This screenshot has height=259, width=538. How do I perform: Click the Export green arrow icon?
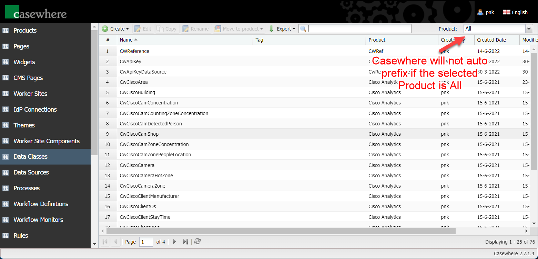click(272, 29)
